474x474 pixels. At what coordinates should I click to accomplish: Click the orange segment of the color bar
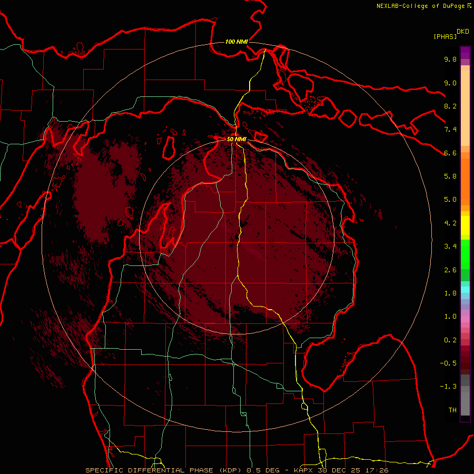click(x=465, y=182)
